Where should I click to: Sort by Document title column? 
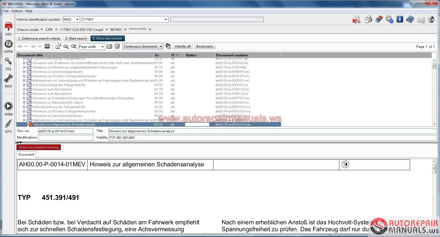coord(85,55)
